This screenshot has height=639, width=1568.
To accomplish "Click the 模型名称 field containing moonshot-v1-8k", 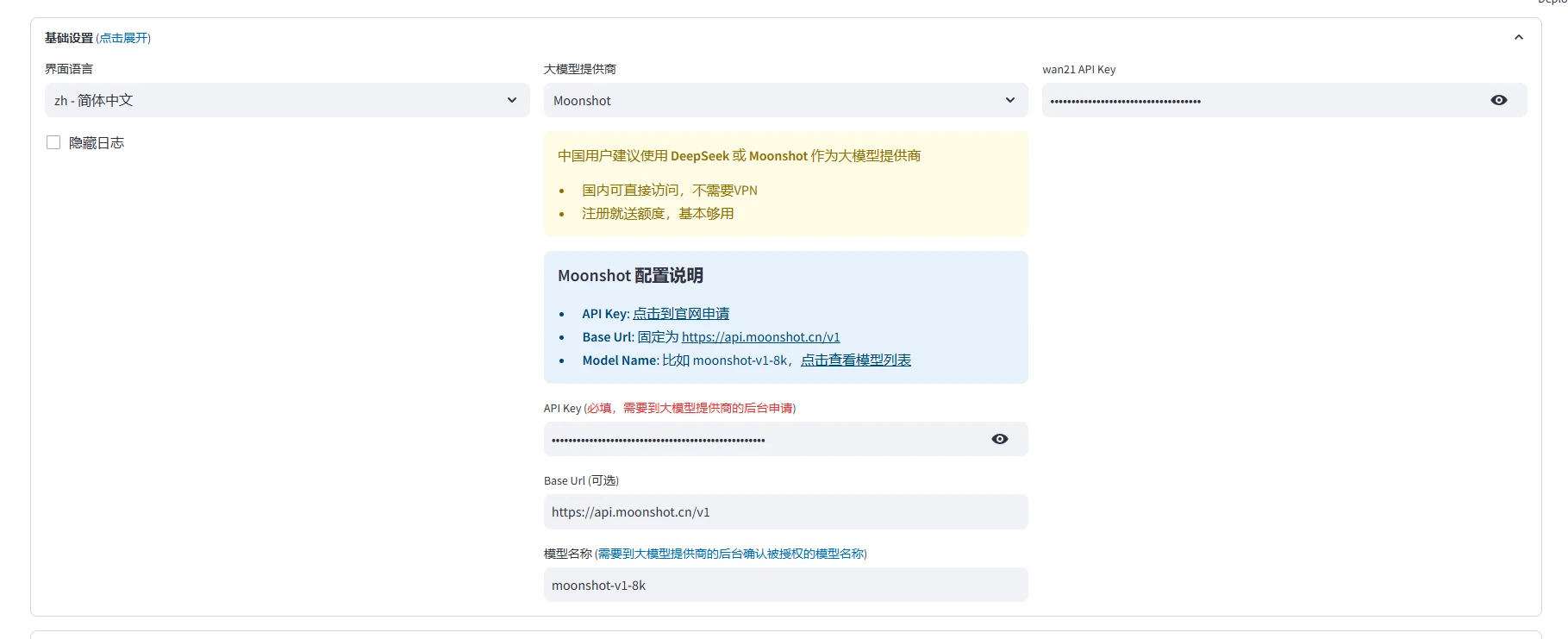I will [x=785, y=585].
